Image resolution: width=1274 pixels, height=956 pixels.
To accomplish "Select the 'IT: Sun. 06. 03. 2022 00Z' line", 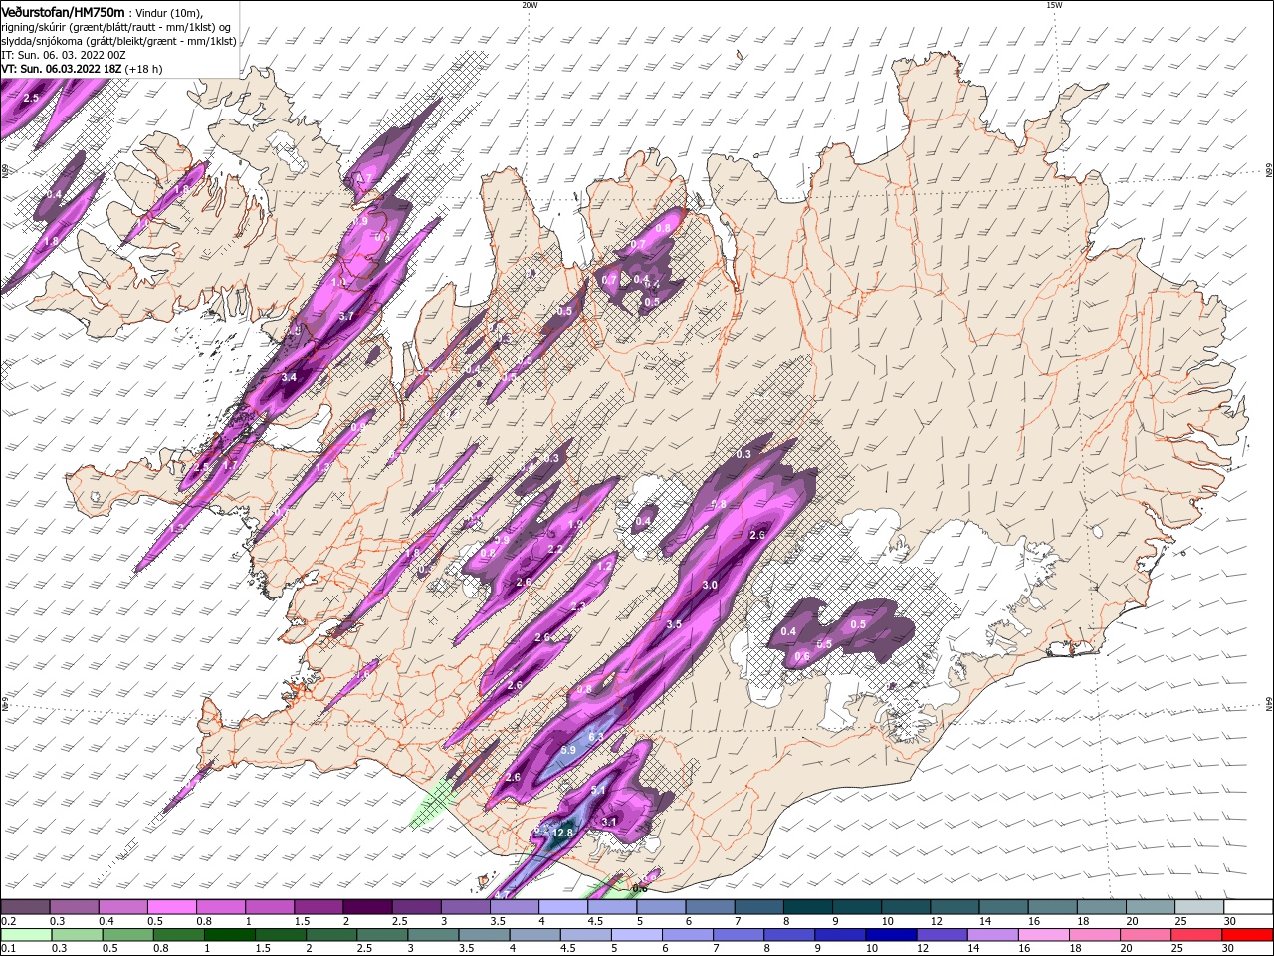I will 63,55.
